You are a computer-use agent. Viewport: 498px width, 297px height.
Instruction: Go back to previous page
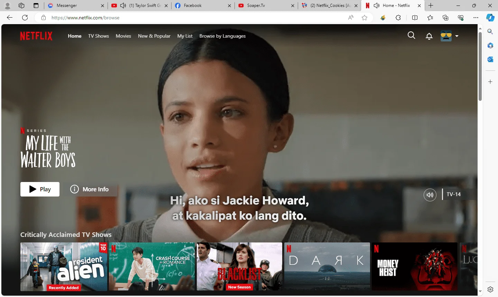pos(10,18)
